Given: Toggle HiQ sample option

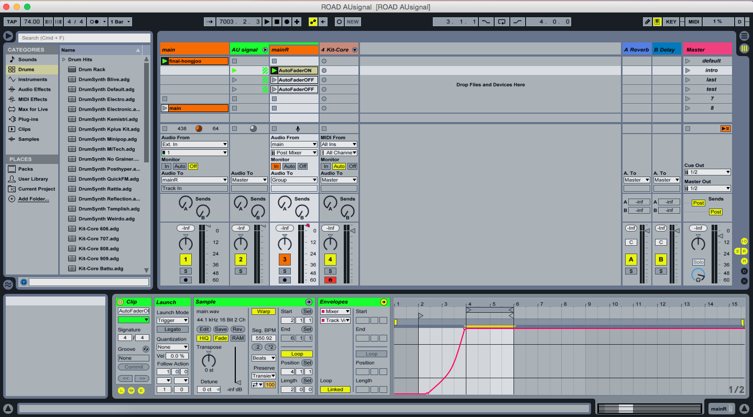Looking at the screenshot, I should tap(204, 338).
